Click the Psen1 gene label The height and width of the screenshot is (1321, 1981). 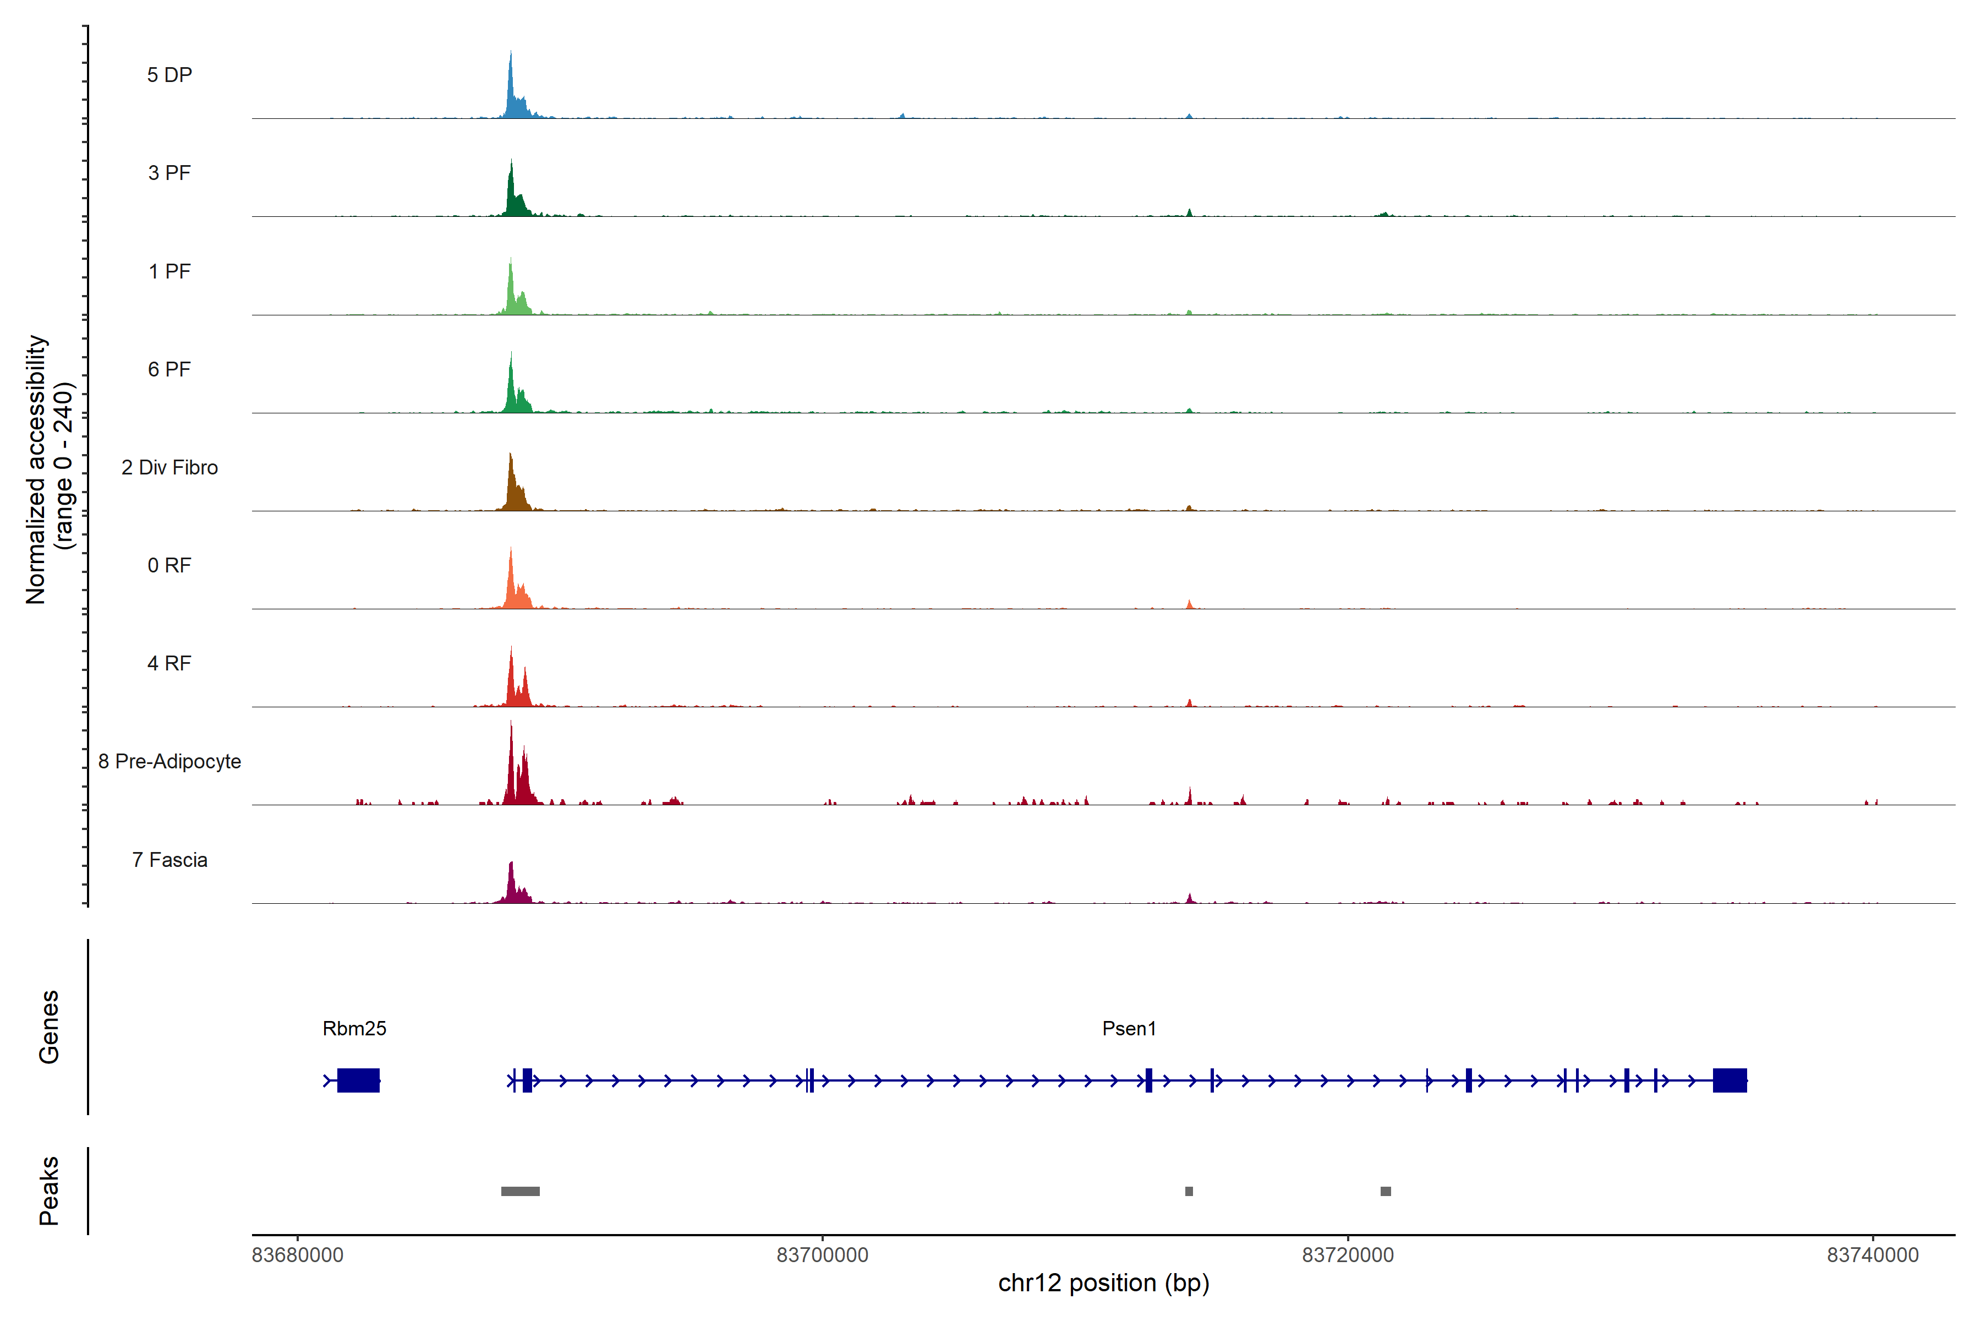point(1129,1028)
